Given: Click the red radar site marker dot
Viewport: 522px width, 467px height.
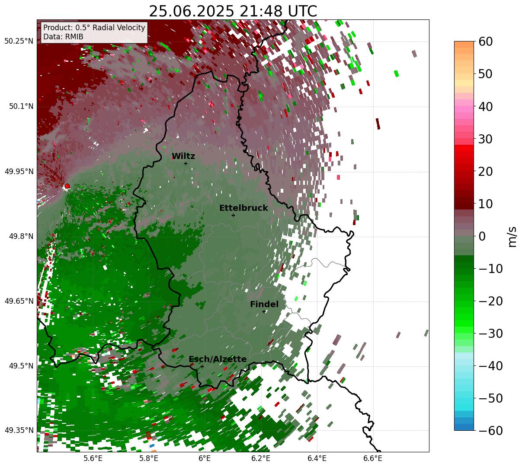Looking at the screenshot, I should pos(67,186).
